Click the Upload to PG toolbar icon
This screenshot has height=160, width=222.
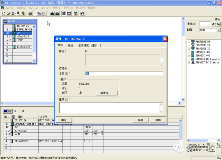point(57,14)
